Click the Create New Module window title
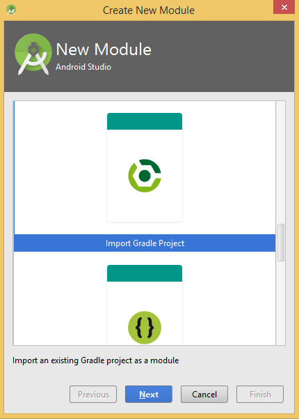 (x=149, y=10)
